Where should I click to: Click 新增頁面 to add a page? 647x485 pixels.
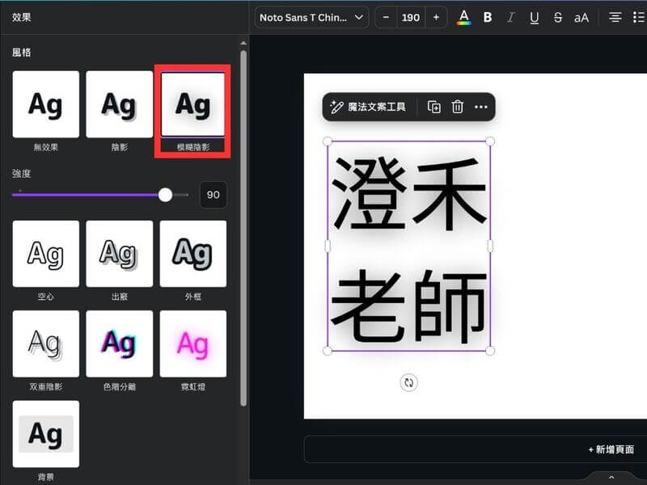[x=611, y=449]
